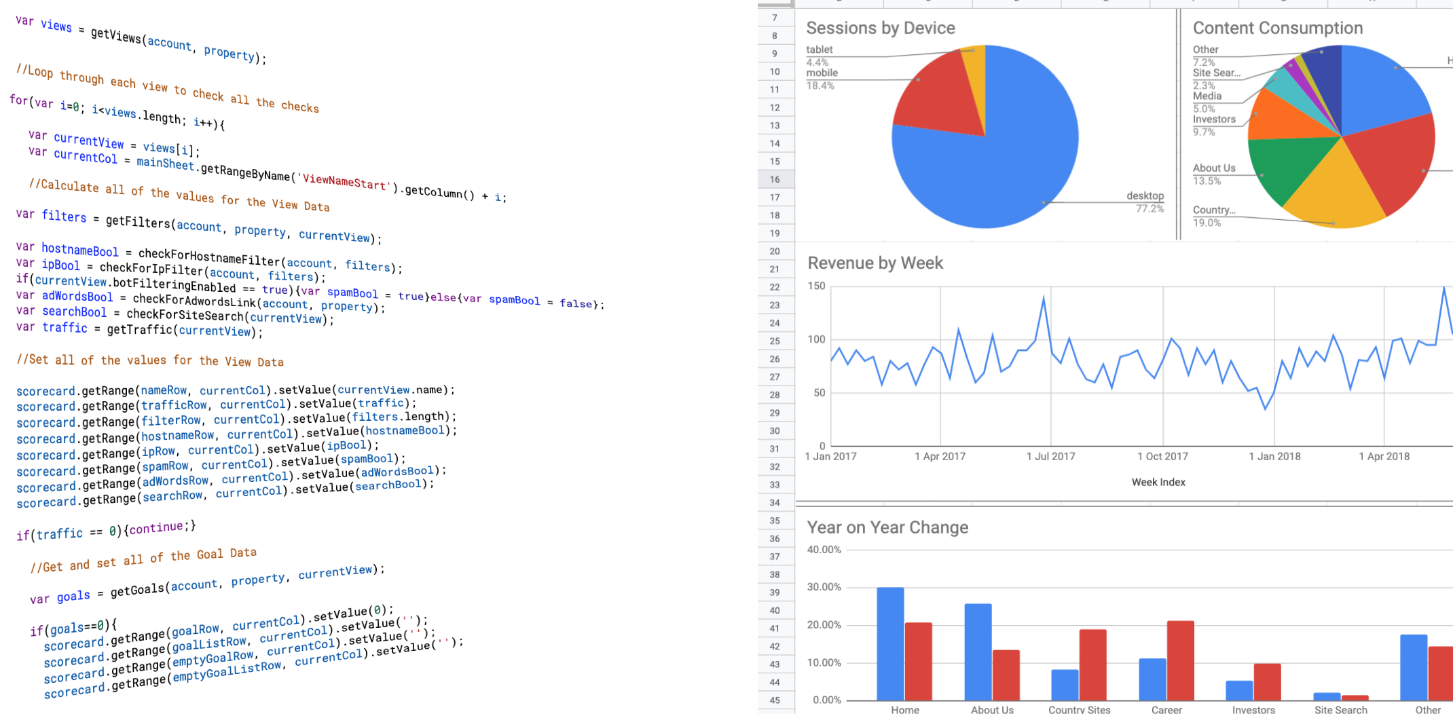Viewport: 1453px width, 714px height.
Task: Click the Investors category label under bar chart
Action: pyautogui.click(x=1253, y=709)
